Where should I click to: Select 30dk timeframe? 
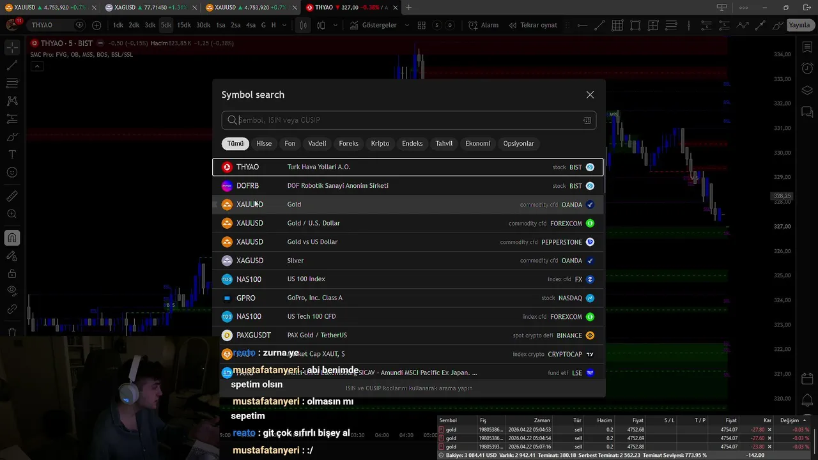coord(203,25)
